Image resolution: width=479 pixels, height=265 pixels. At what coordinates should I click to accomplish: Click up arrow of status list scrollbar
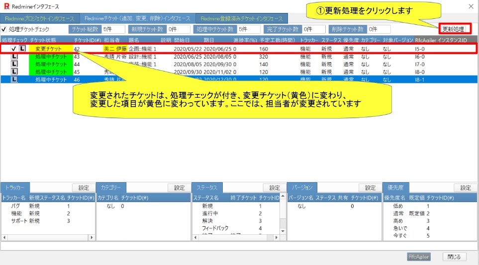click(283, 196)
